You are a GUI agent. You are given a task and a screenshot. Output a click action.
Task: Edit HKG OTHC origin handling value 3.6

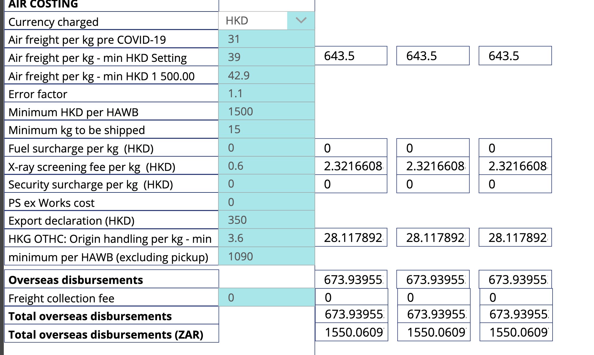coord(266,238)
